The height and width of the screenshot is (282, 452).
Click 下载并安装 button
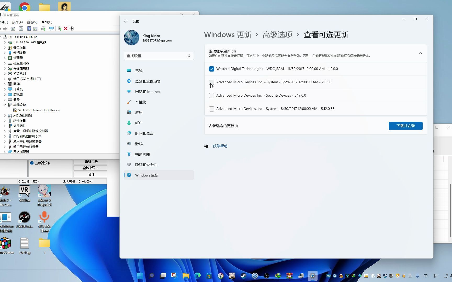pos(406,126)
